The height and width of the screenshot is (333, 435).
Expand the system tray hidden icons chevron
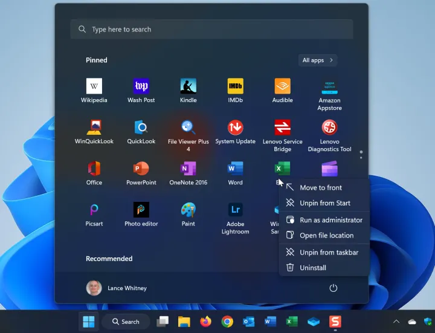[x=396, y=322]
